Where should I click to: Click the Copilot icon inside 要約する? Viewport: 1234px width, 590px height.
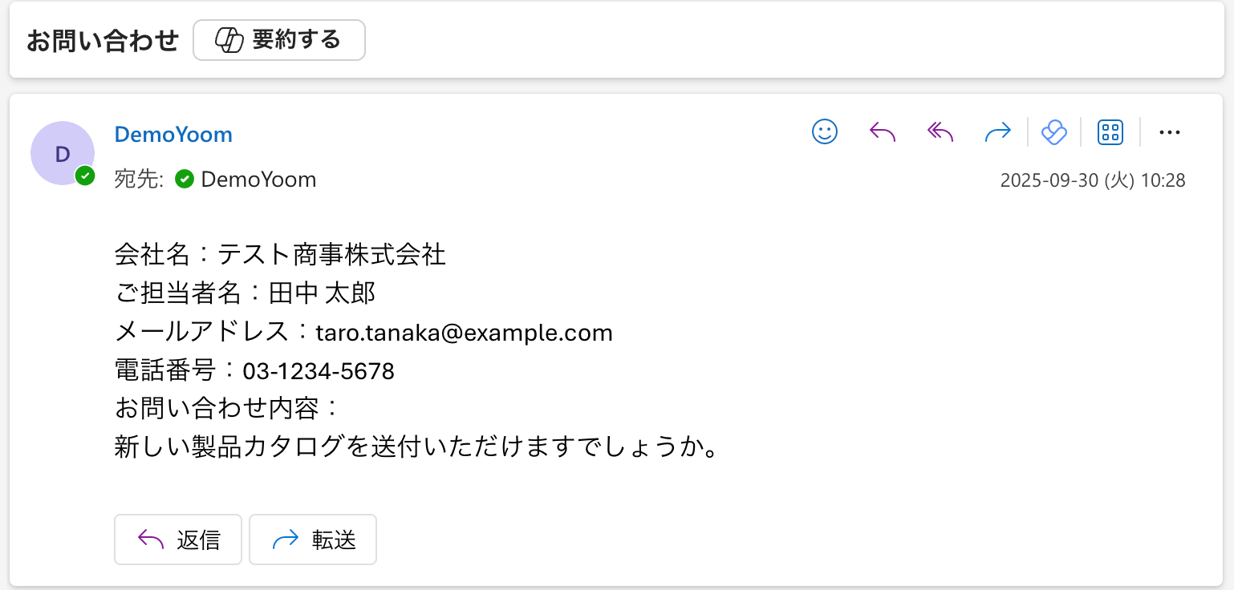tap(229, 40)
